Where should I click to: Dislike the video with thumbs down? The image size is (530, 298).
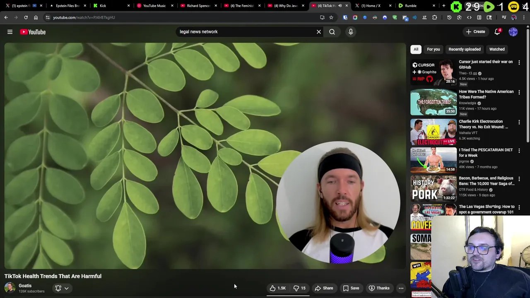(300, 288)
